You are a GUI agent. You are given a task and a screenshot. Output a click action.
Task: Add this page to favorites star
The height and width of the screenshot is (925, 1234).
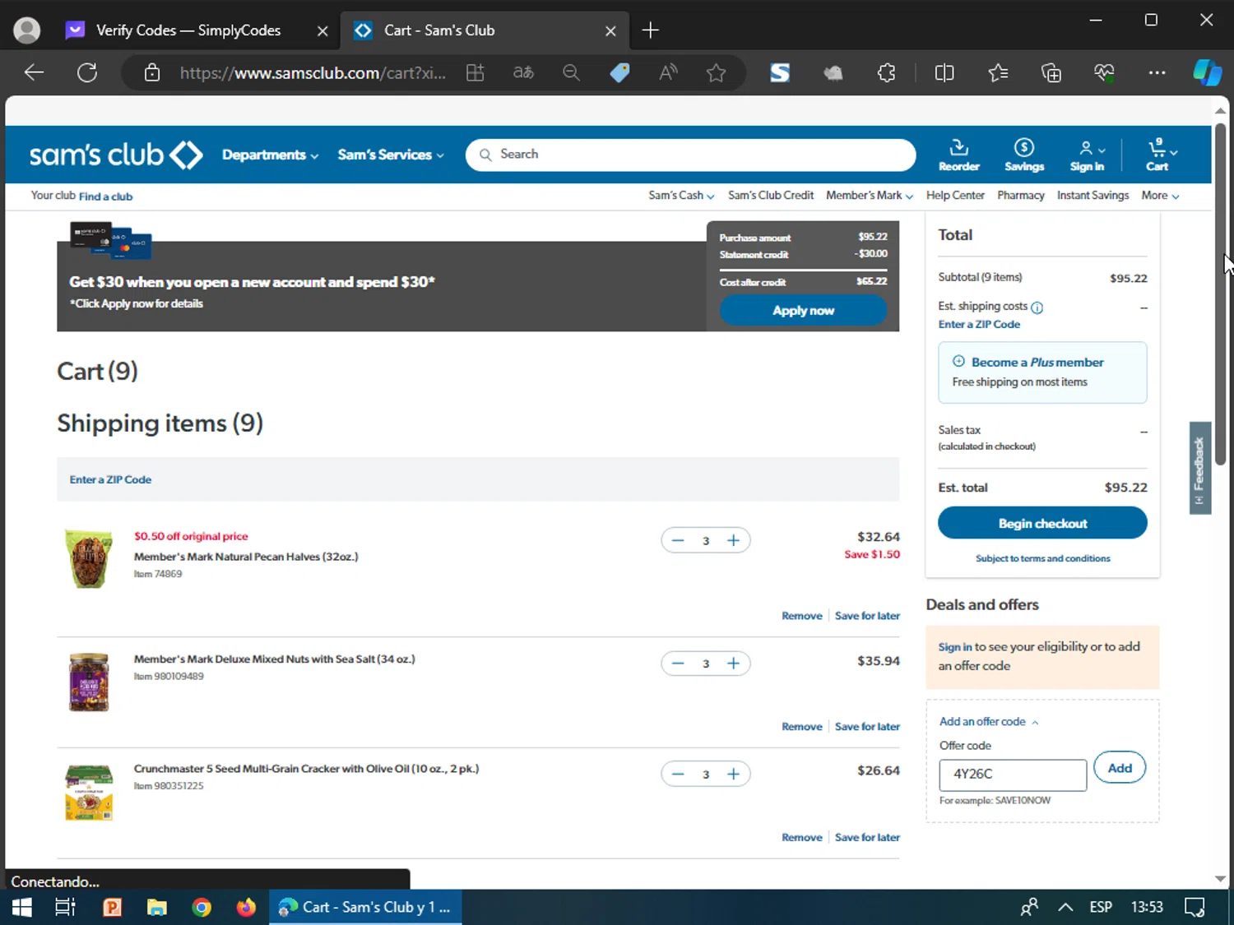click(x=716, y=73)
